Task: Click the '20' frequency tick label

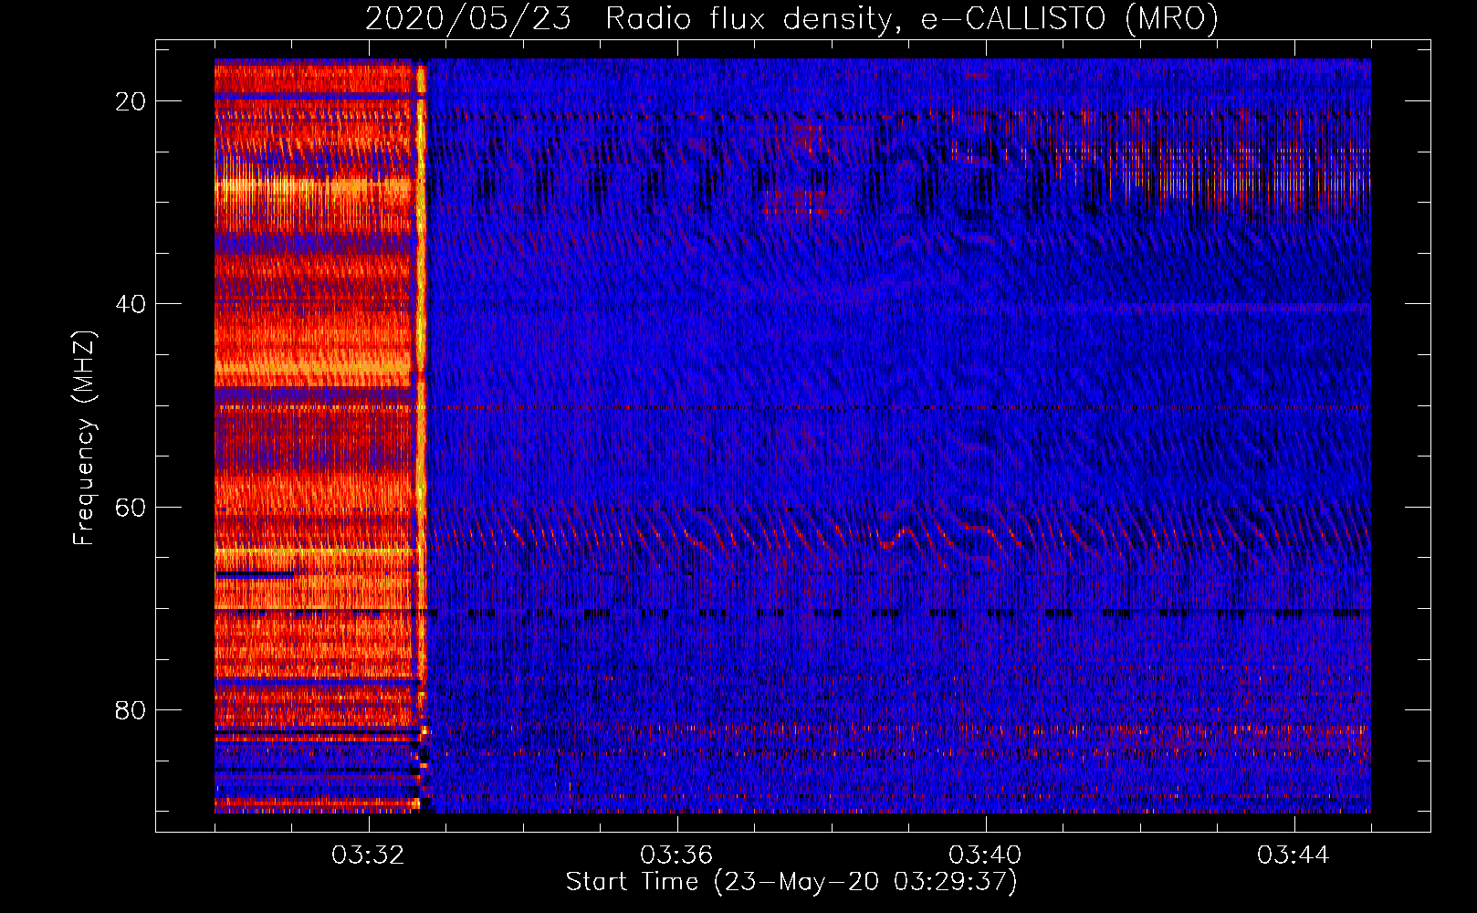Action: [131, 101]
